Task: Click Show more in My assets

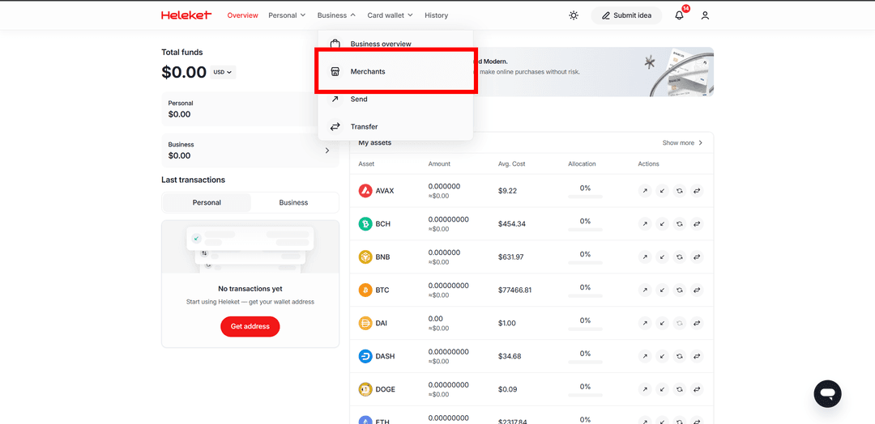Action: click(x=682, y=142)
